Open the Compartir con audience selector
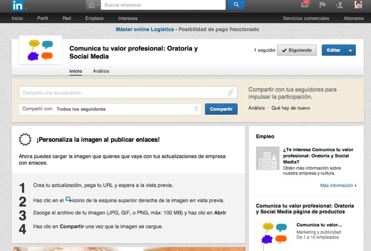Image resolution: width=371 pixels, height=251 pixels. [x=110, y=109]
